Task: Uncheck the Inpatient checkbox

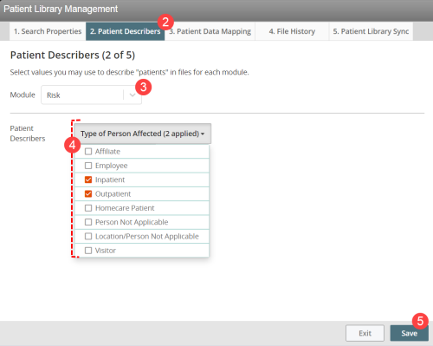Action: (88, 180)
